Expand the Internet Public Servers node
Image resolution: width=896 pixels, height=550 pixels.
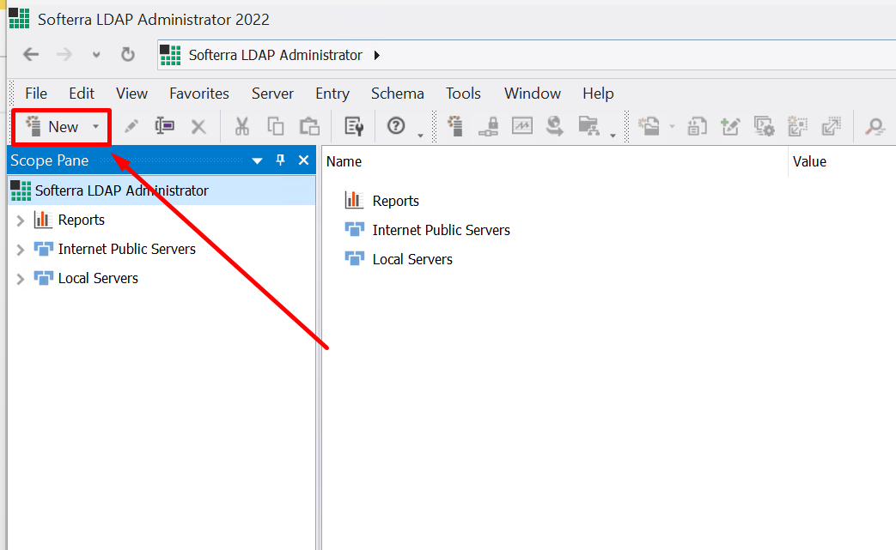point(21,250)
